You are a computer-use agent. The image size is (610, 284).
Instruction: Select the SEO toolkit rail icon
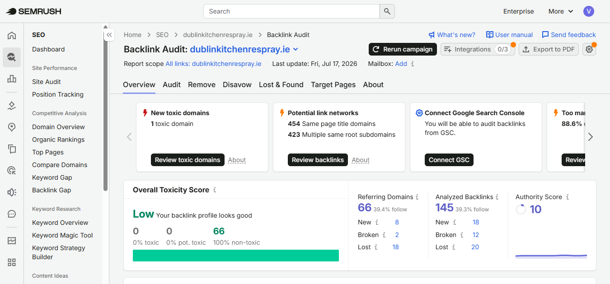(12, 57)
